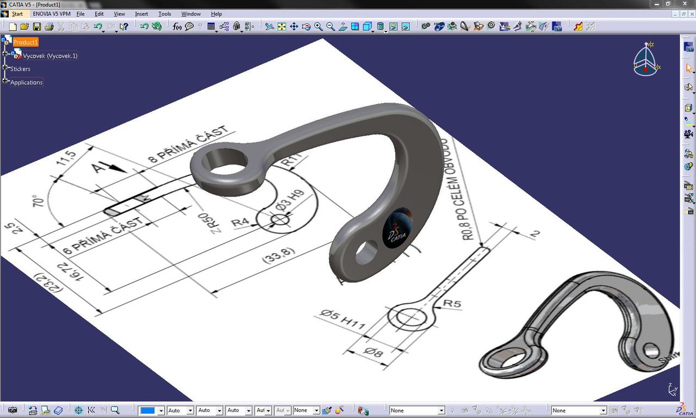
Task: Activate the What's This help cursor icon
Action: 124,26
